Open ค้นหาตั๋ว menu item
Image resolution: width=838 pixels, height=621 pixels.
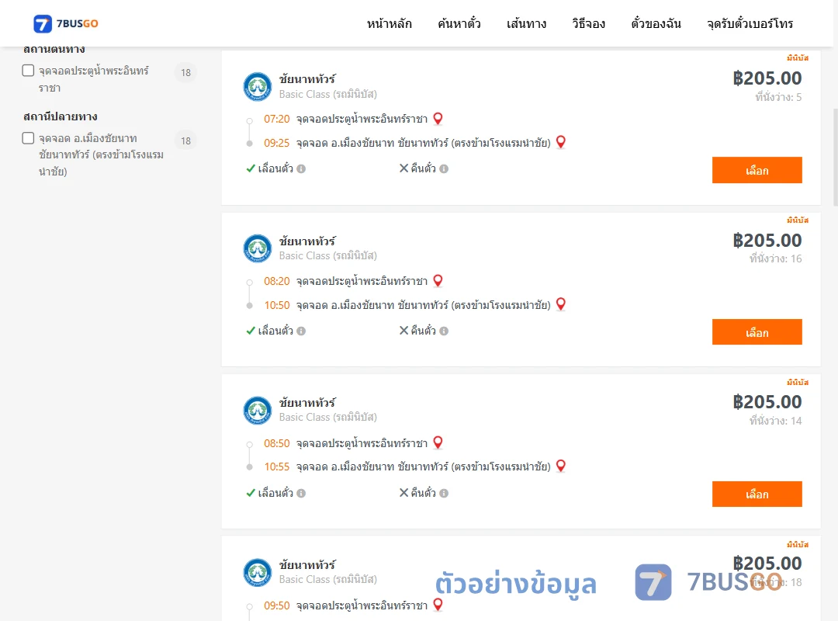pyautogui.click(x=459, y=23)
